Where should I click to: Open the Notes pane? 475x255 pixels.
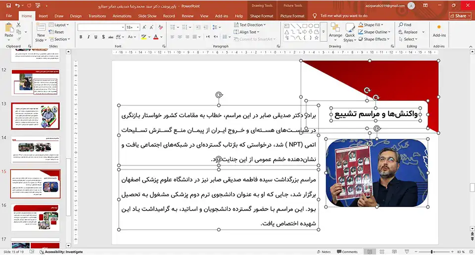click(x=324, y=252)
